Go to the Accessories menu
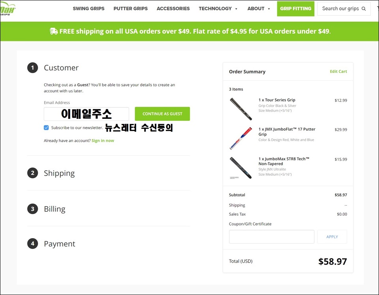The width and height of the screenshot is (379, 295). point(173,9)
